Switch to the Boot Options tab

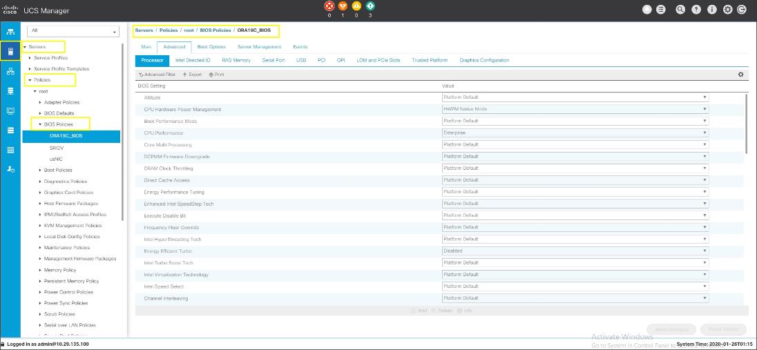coord(211,47)
